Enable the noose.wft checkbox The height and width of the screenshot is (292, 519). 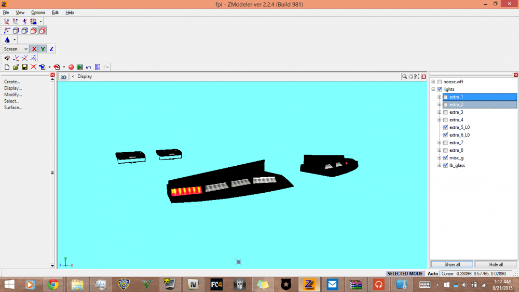440,82
